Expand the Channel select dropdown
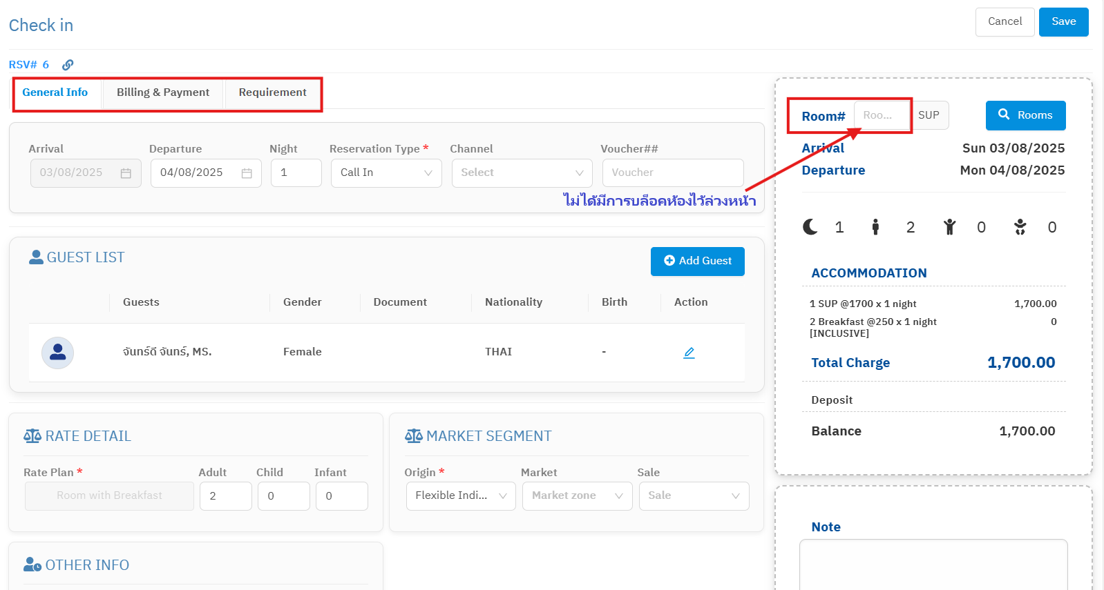 [x=522, y=173]
